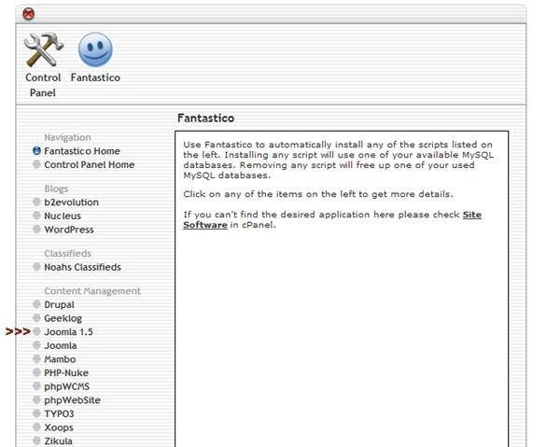Open Geeklog script details
This screenshot has width=560, height=447.
click(63, 318)
